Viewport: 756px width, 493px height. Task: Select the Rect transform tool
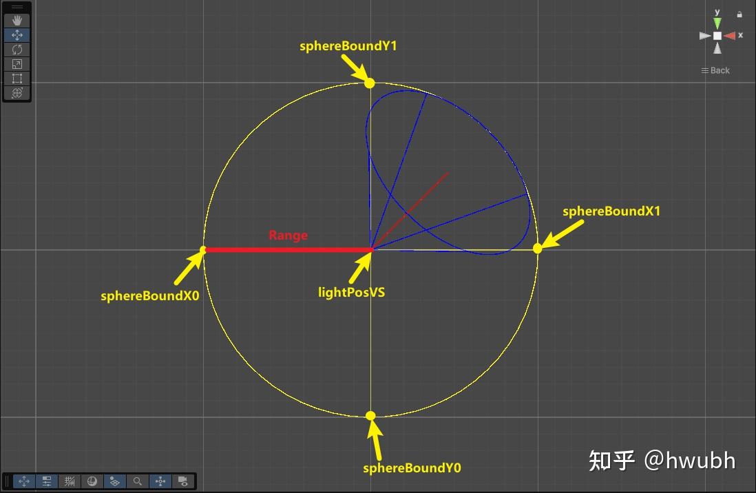pos(17,78)
